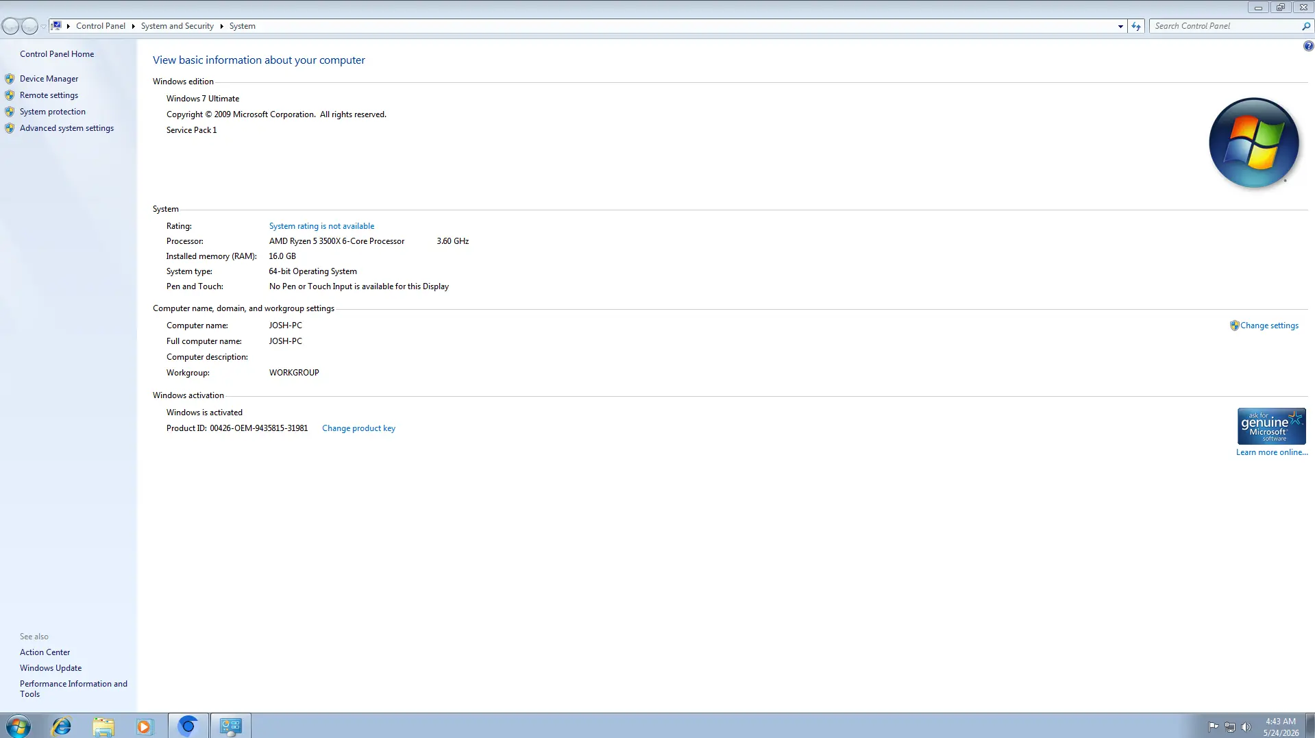Screen dimensions: 1315x738
Task: Click Change product key
Action: (358, 428)
